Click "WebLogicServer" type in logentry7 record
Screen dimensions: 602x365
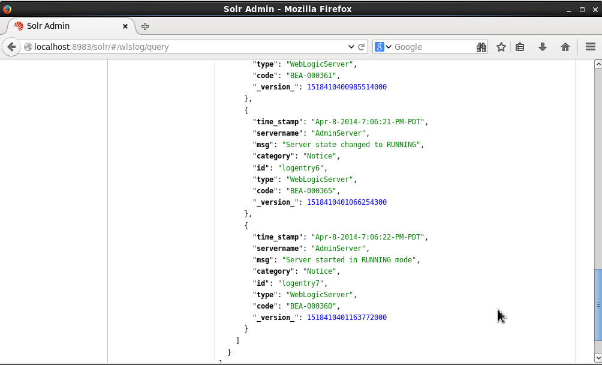pos(320,295)
